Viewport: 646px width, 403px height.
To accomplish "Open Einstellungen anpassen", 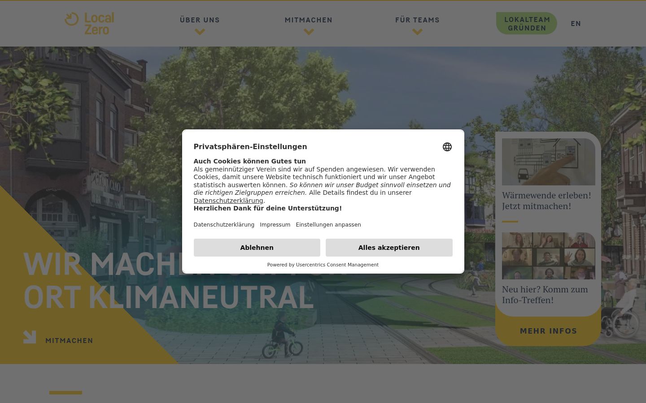I will point(328,225).
